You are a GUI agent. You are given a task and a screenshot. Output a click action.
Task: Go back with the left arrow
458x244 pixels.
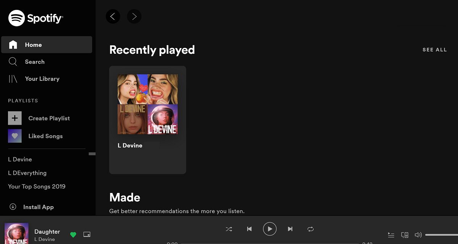113,16
